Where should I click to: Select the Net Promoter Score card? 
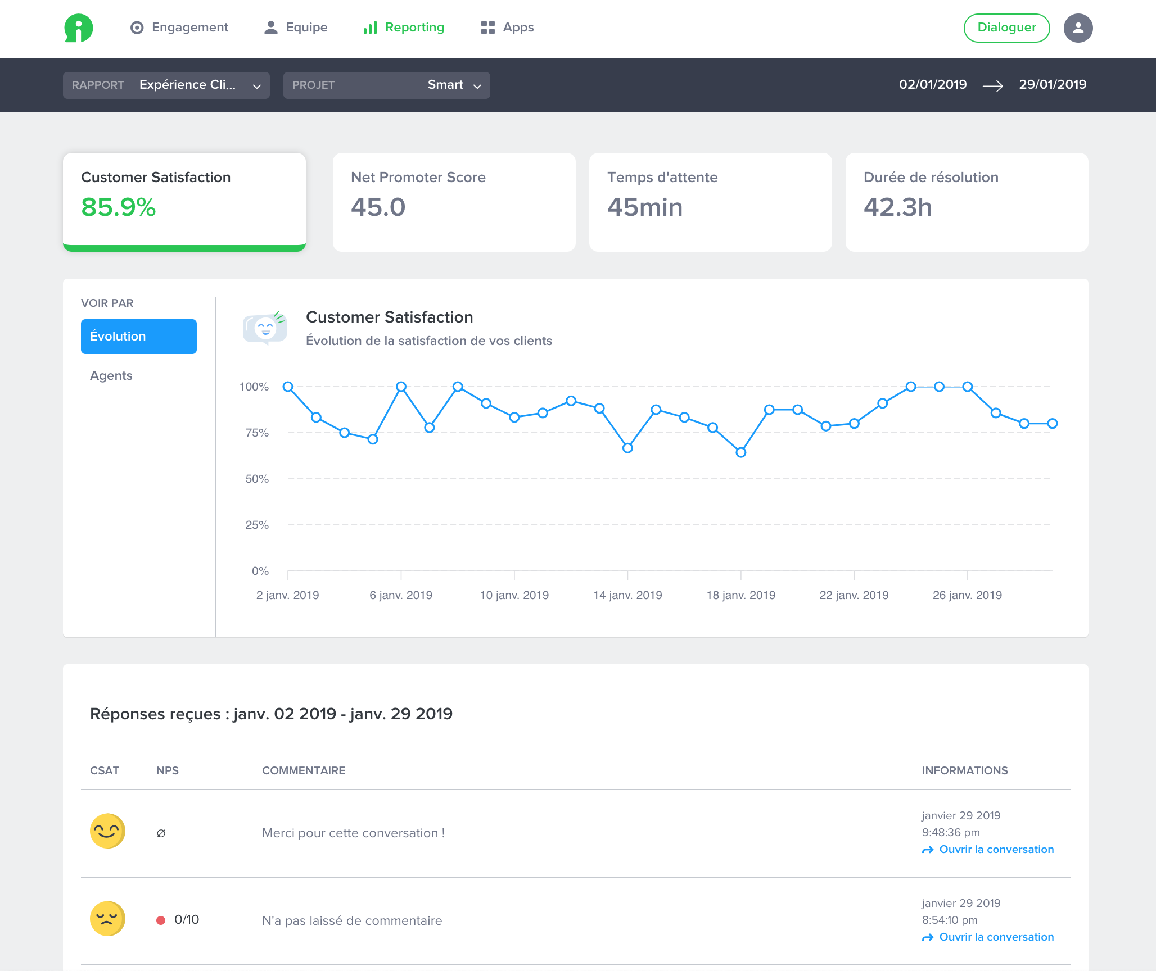pos(454,202)
